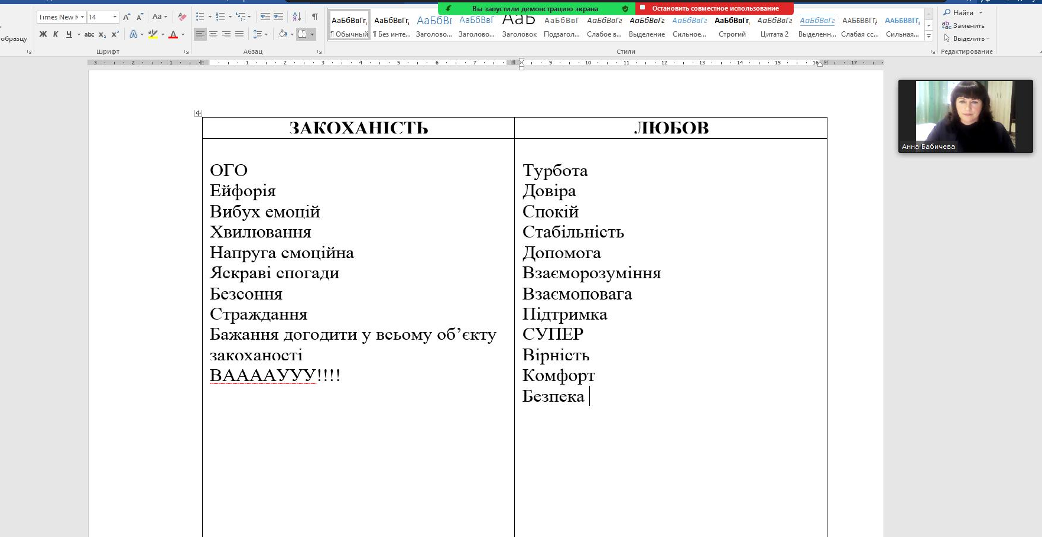Apply the 'Без инте...' style
Image resolution: width=1042 pixels, height=537 pixels.
point(392,25)
